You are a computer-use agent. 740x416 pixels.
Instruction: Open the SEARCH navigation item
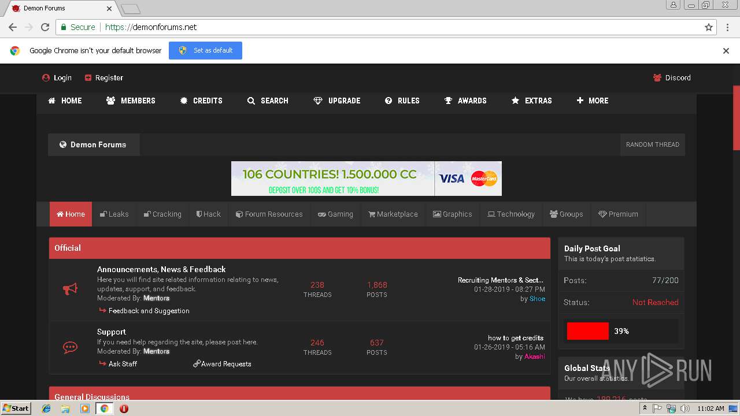click(x=268, y=101)
